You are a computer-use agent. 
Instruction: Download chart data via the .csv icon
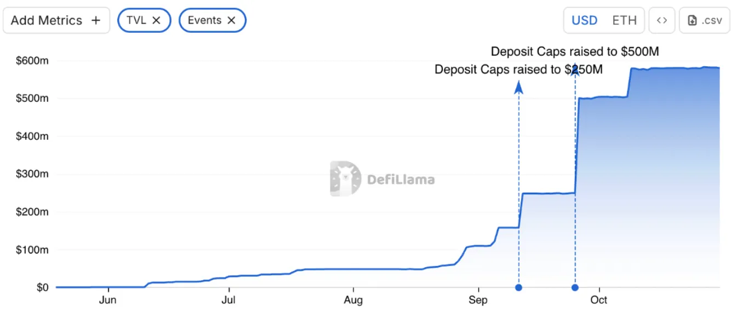[704, 20]
